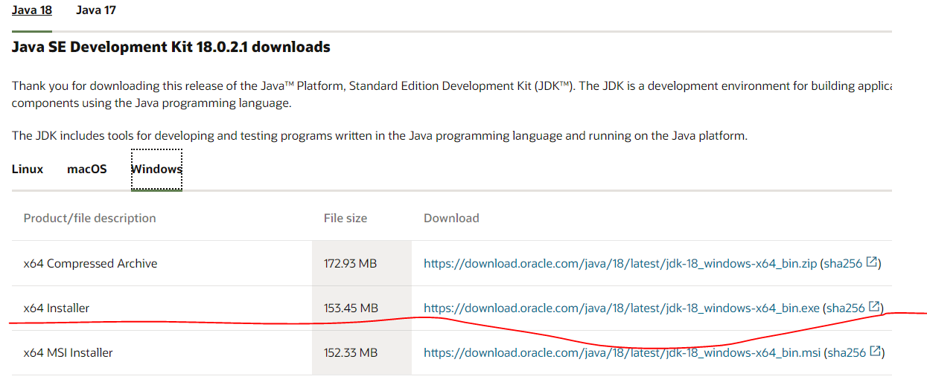Select the Windows platform tab
The image size is (927, 388).
tap(156, 169)
